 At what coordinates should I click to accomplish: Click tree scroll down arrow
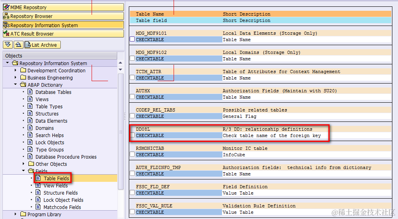[120, 70]
